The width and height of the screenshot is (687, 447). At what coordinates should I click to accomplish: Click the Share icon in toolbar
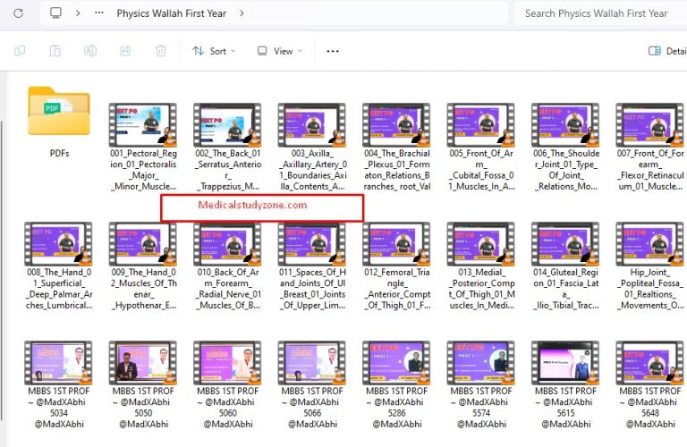tap(125, 51)
